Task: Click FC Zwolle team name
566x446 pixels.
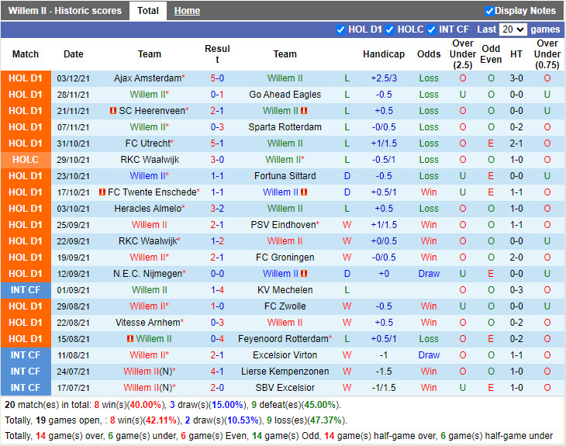Action: tap(285, 306)
